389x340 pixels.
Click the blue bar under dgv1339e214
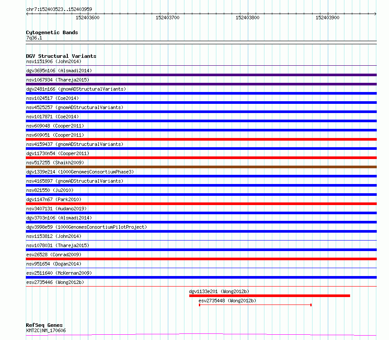tap(201, 176)
